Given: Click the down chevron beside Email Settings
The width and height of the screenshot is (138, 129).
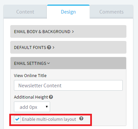Looking at the screenshot, I should pyautogui.click(x=48, y=63).
